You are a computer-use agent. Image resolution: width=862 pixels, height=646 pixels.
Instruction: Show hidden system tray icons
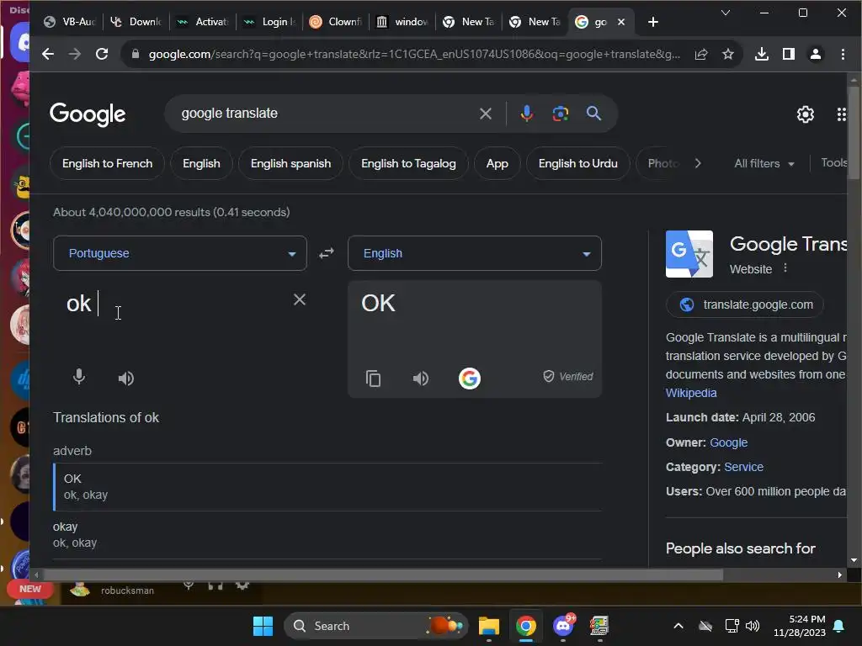[678, 626]
